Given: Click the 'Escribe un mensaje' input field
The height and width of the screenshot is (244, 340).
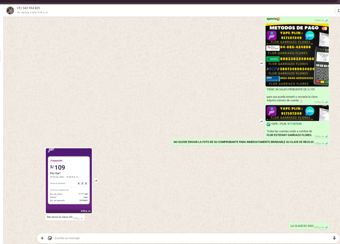Looking at the screenshot, I should pyautogui.click(x=179, y=238).
